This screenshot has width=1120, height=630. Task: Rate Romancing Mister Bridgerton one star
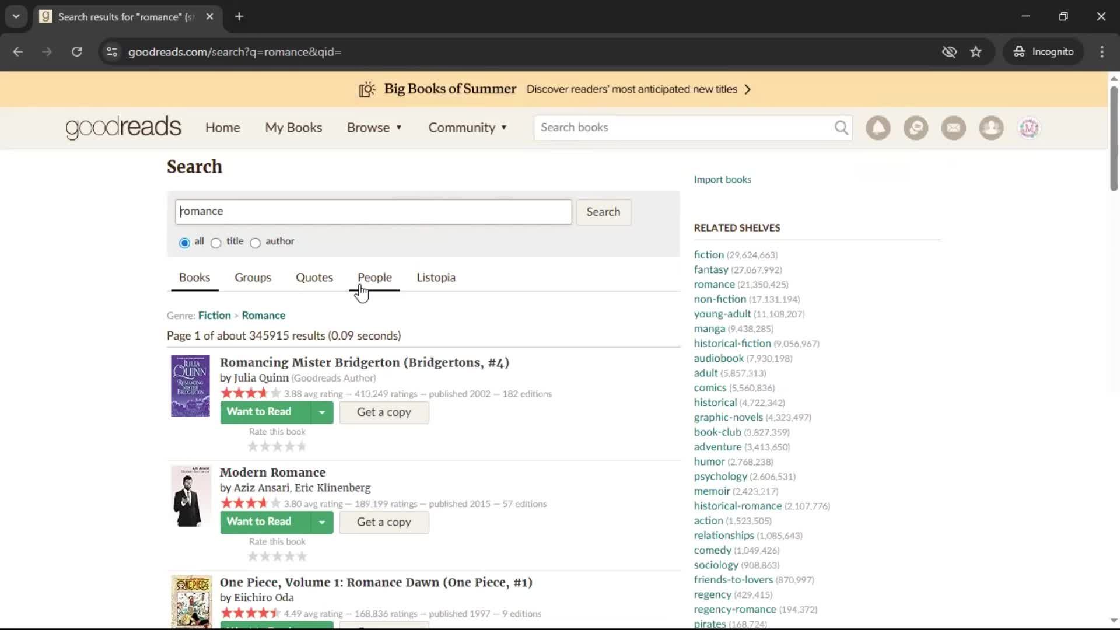pos(253,446)
